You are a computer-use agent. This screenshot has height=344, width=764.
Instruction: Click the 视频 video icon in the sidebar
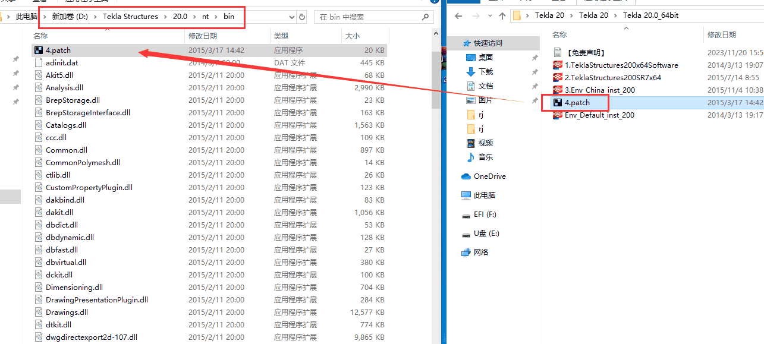[471, 143]
